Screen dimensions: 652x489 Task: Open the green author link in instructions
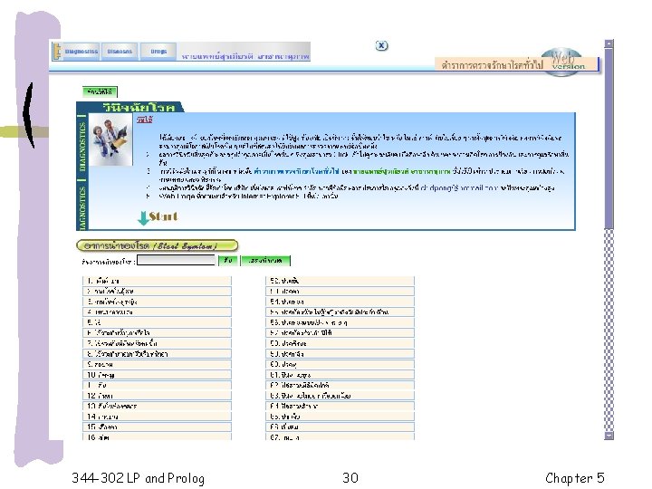[x=402, y=171]
